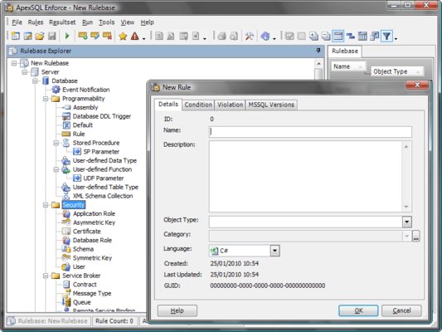This screenshot has width=442, height=332.
Task: Click the Edit rulebase toolbar icon
Action: pyautogui.click(x=27, y=37)
